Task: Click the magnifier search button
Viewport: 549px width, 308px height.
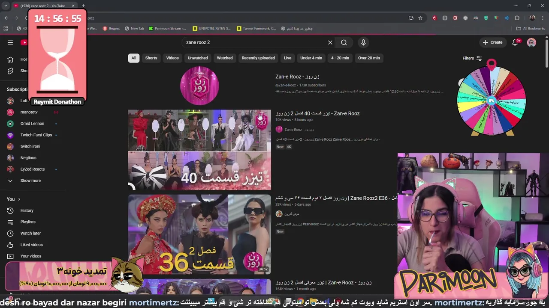Action: (344, 42)
